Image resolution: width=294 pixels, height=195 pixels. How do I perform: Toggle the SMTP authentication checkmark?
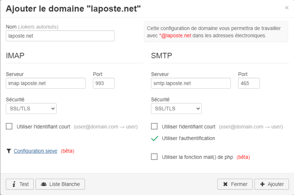coord(154,138)
